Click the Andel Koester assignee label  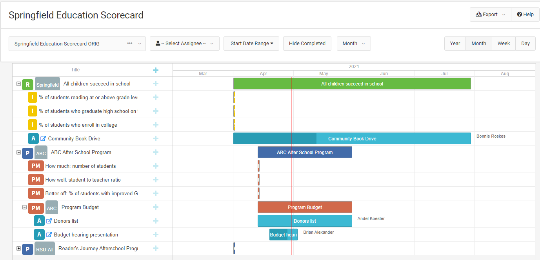371,218
